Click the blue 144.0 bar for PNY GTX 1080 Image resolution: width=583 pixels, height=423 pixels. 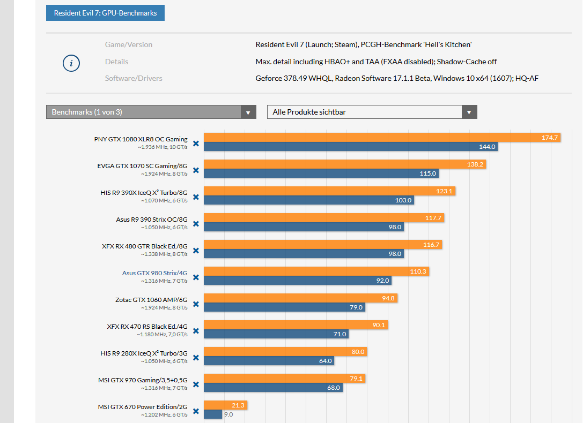(351, 147)
